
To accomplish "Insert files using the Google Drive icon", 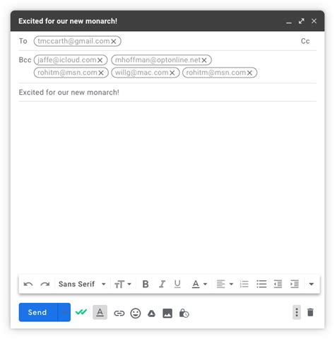I will point(151,314).
